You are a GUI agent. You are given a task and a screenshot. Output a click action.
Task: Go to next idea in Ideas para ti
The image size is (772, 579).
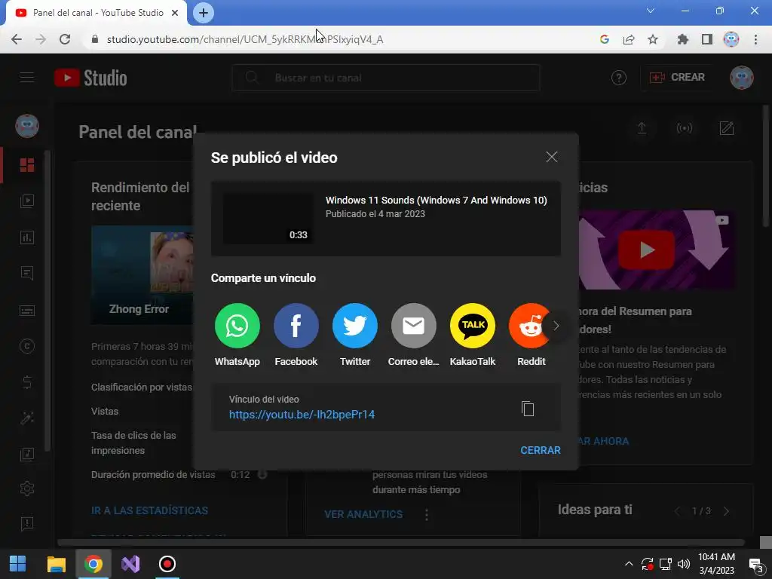(x=726, y=511)
